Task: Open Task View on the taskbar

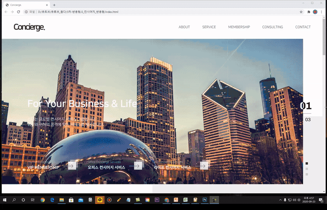Action: 33,200
